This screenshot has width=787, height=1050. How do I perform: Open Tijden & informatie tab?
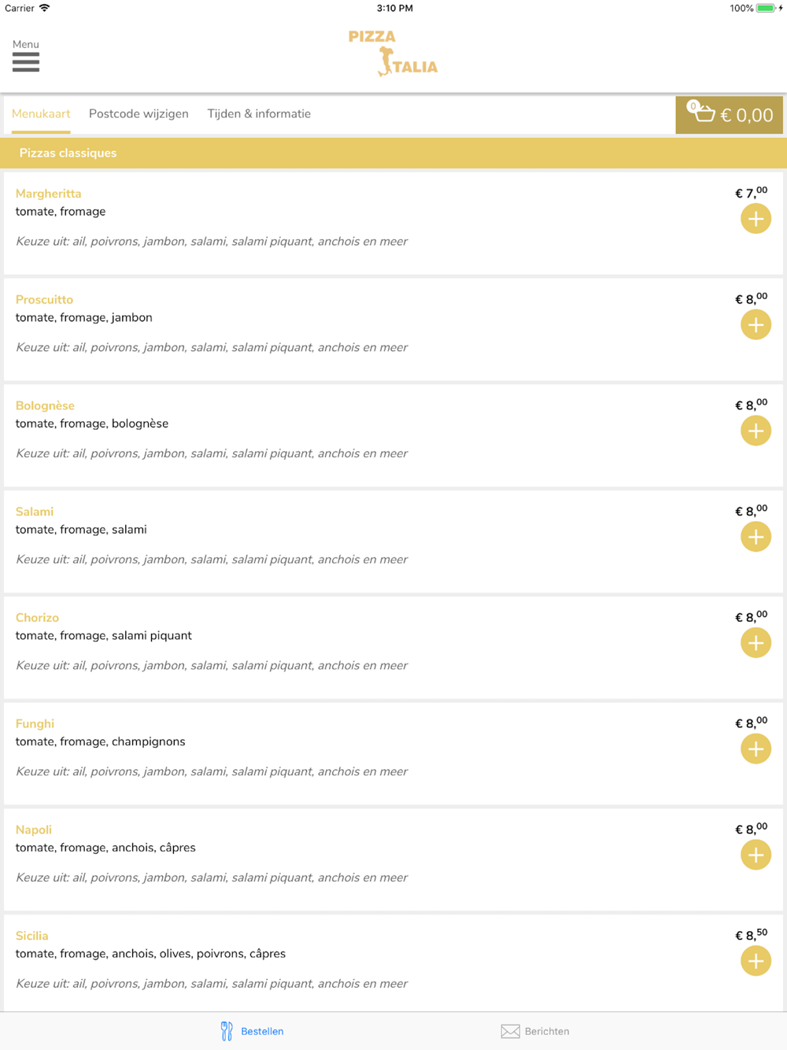point(259,114)
